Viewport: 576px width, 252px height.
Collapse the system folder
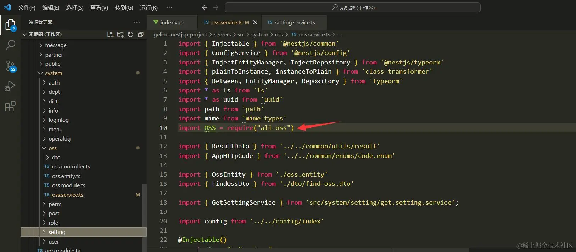point(83,73)
